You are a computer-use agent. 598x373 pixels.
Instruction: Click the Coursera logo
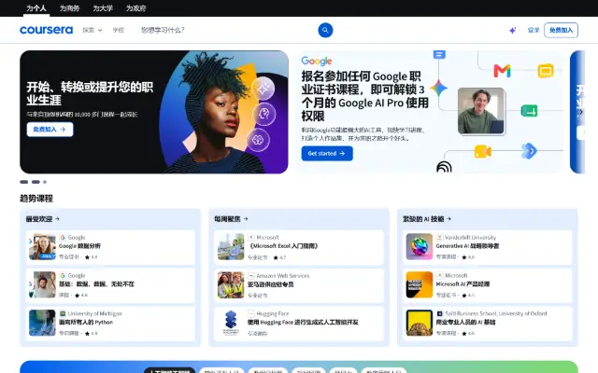point(46,30)
